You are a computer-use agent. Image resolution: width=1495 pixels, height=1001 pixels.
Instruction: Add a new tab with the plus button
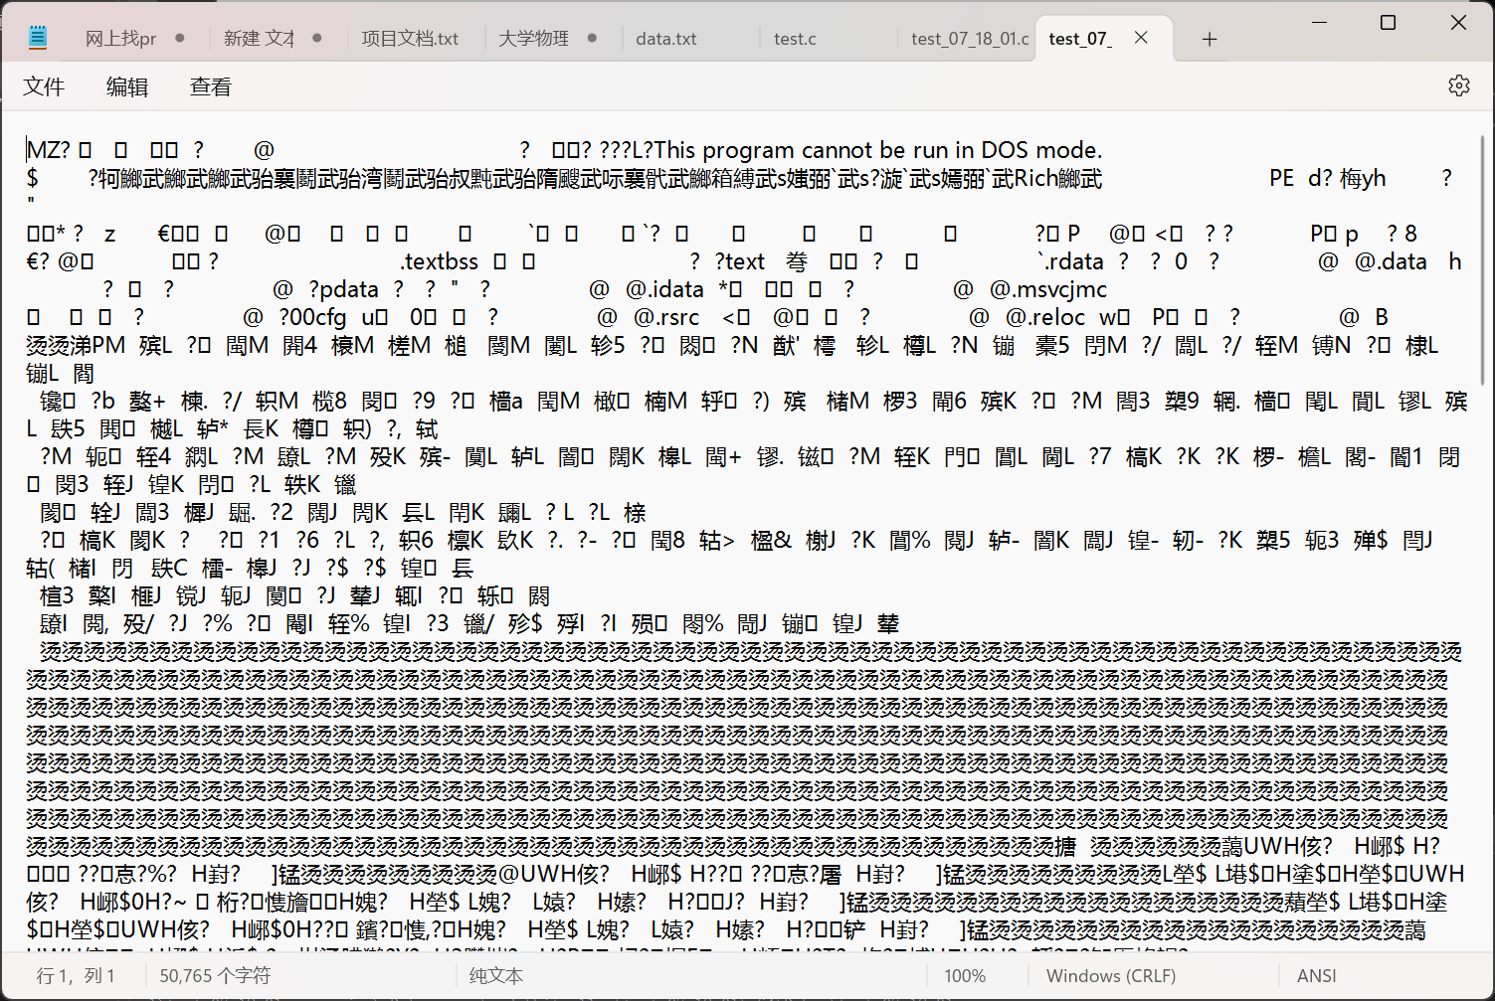(1210, 39)
